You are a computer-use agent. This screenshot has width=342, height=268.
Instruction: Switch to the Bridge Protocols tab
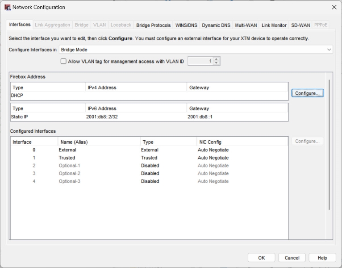click(154, 25)
